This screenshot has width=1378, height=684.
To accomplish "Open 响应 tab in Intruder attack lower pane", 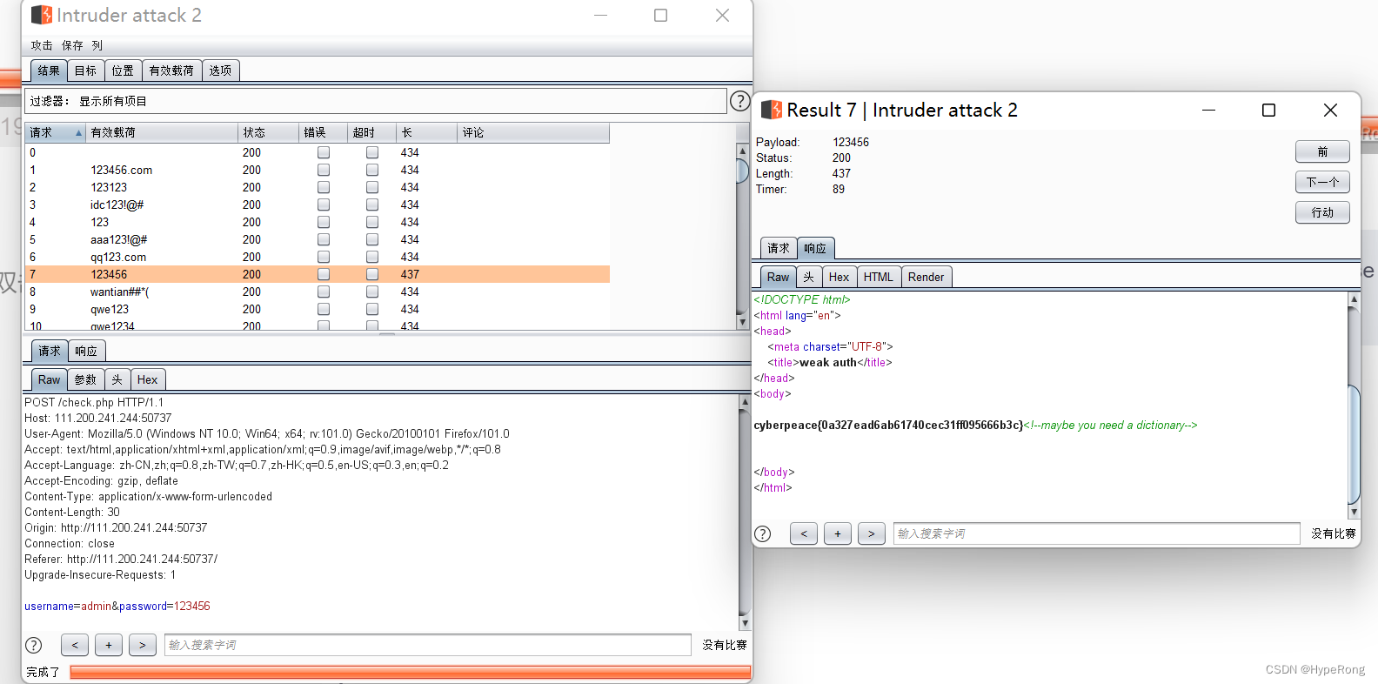I will tap(86, 351).
